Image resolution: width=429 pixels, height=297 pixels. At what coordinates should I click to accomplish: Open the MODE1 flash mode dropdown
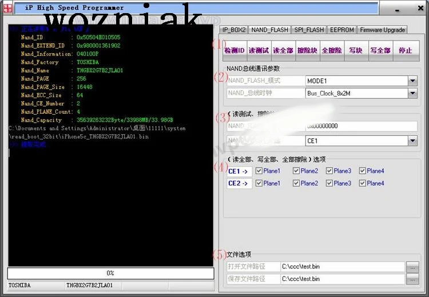[412, 81]
